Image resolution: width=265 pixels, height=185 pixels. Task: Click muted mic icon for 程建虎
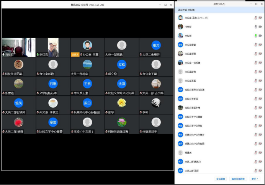[255, 152]
